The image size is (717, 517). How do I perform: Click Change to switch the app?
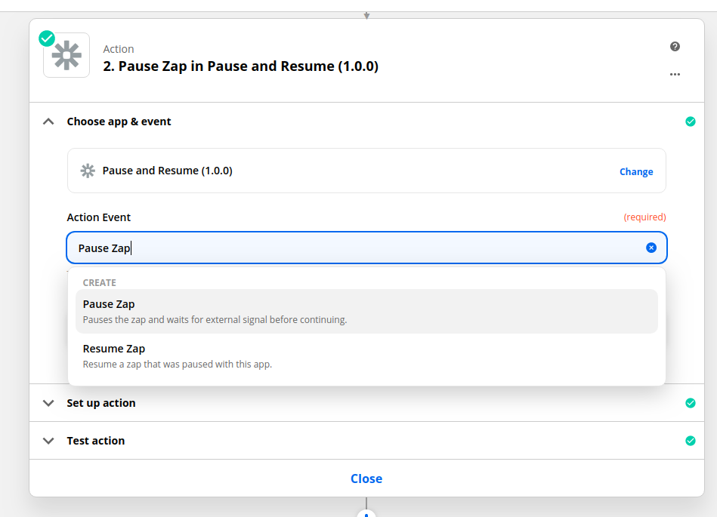(636, 171)
